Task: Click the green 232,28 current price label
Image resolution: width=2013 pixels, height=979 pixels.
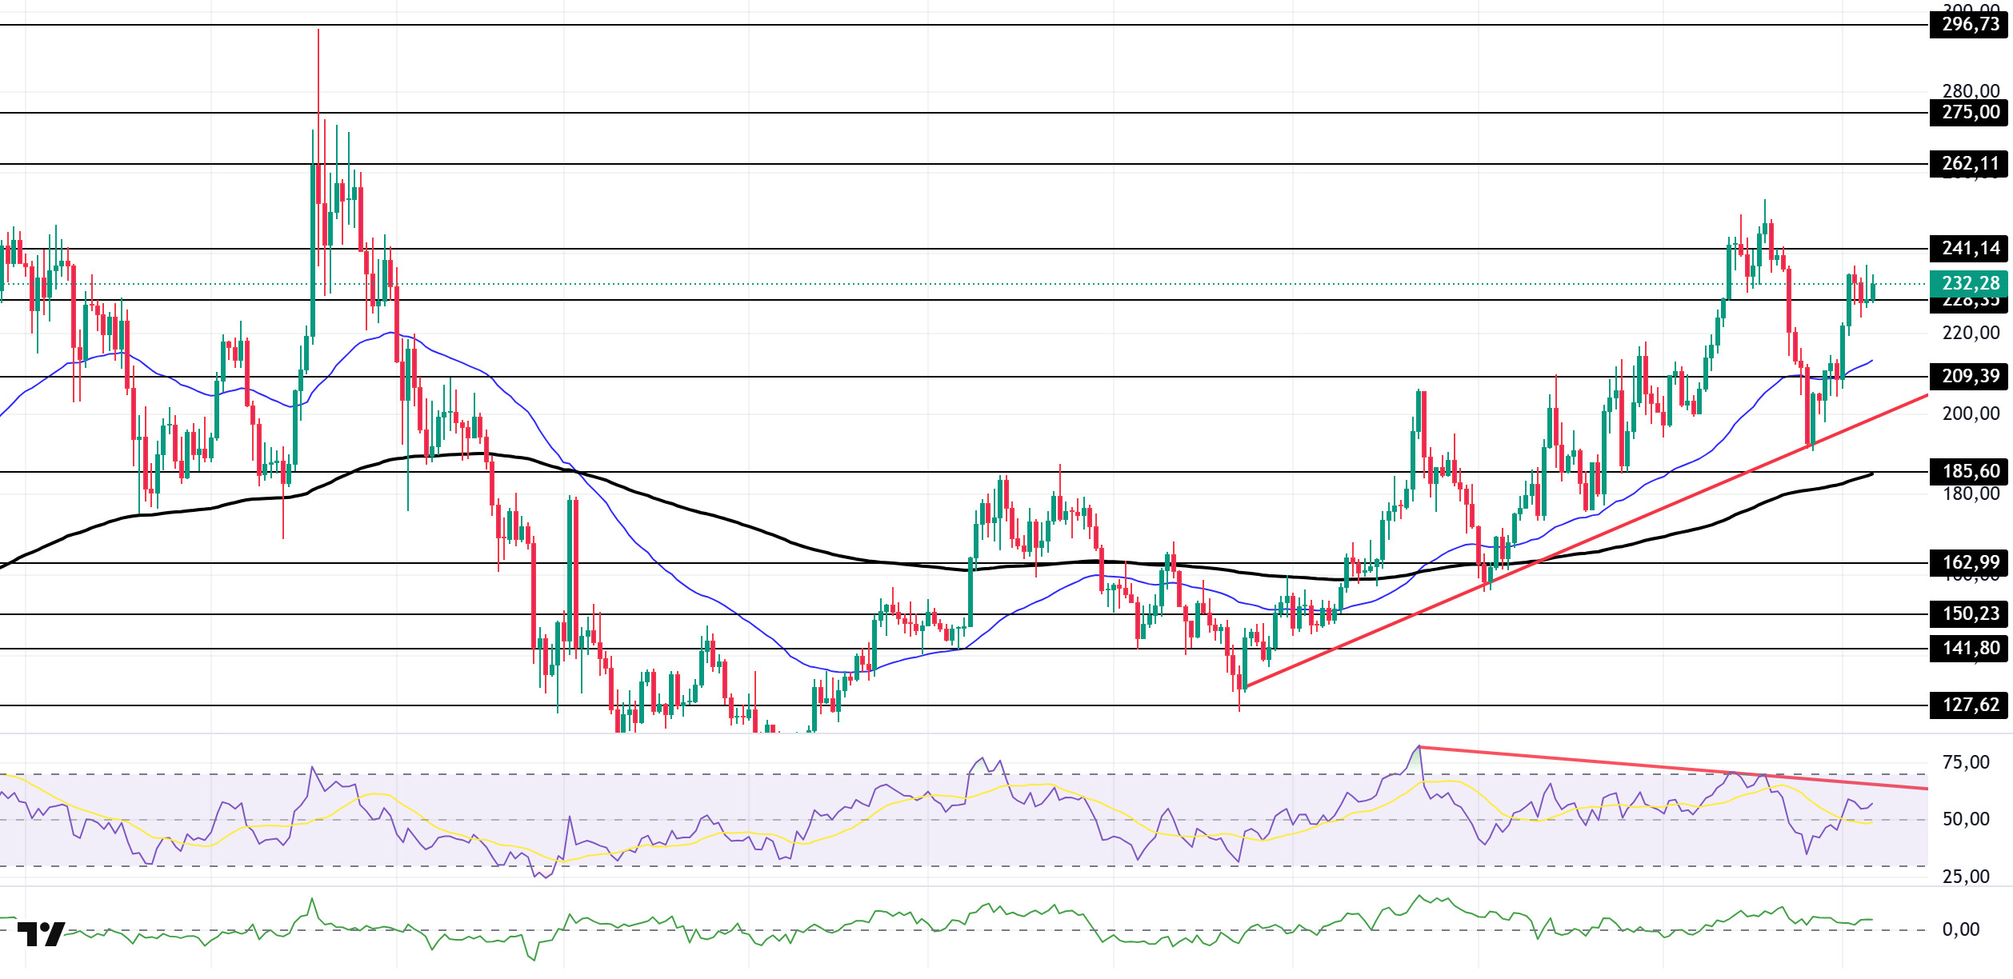Action: pyautogui.click(x=1970, y=283)
